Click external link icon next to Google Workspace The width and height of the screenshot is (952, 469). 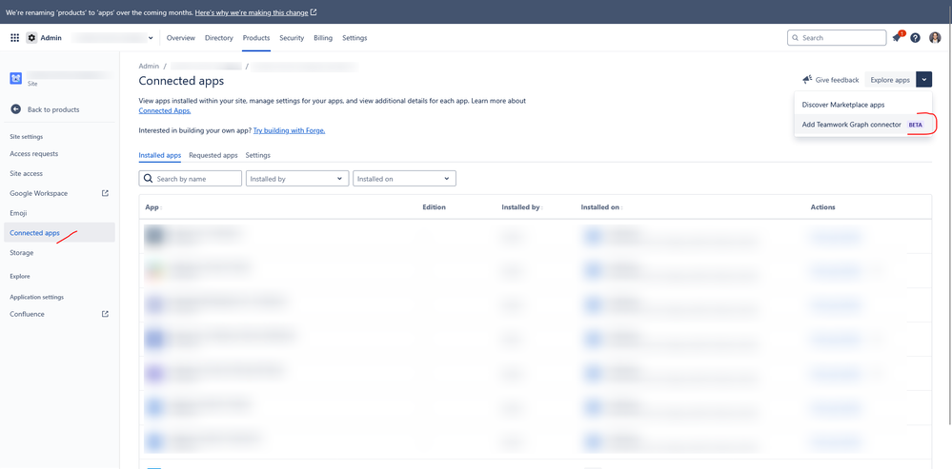click(105, 193)
